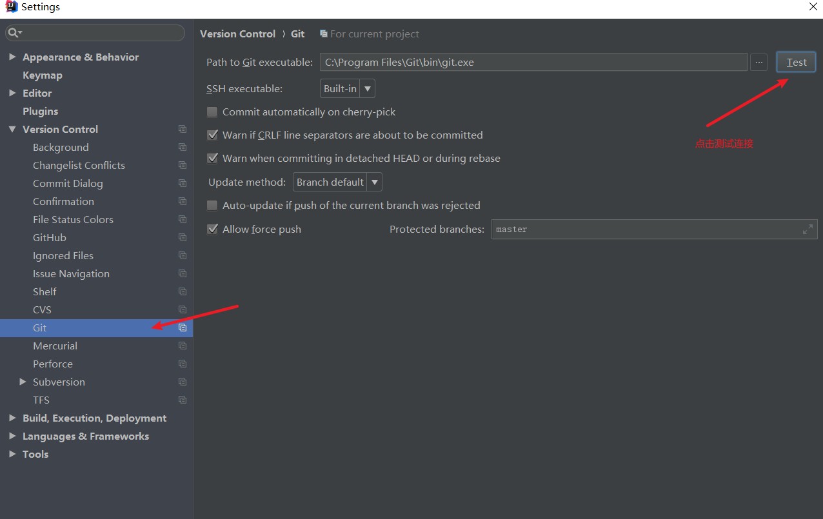Expand Build, Execution, Deployment section
Viewport: 823px width, 519px height.
pyautogui.click(x=12, y=418)
